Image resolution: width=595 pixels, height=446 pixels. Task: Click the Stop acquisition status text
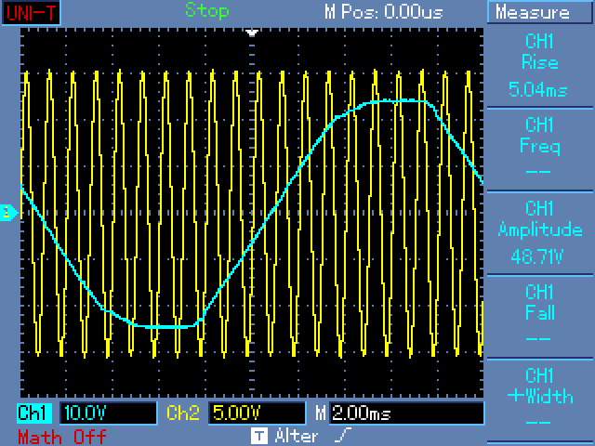(x=207, y=10)
